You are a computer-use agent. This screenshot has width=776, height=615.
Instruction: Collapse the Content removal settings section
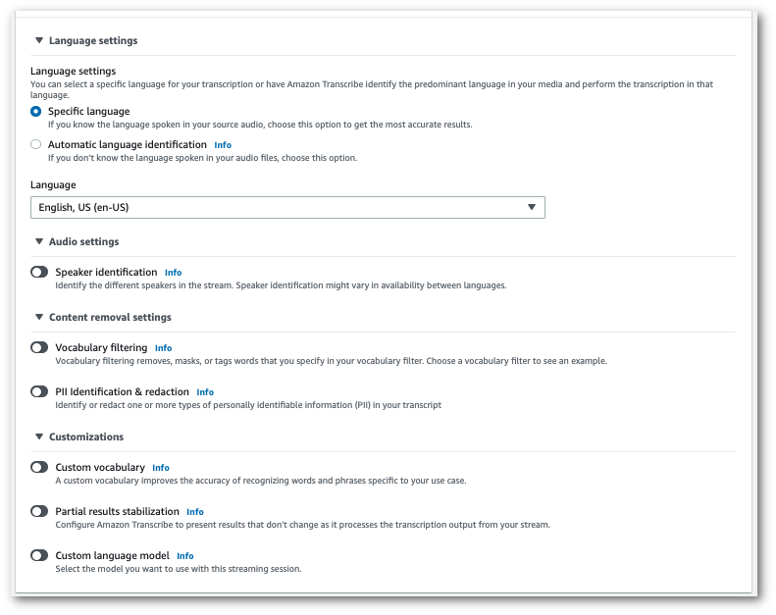point(39,317)
